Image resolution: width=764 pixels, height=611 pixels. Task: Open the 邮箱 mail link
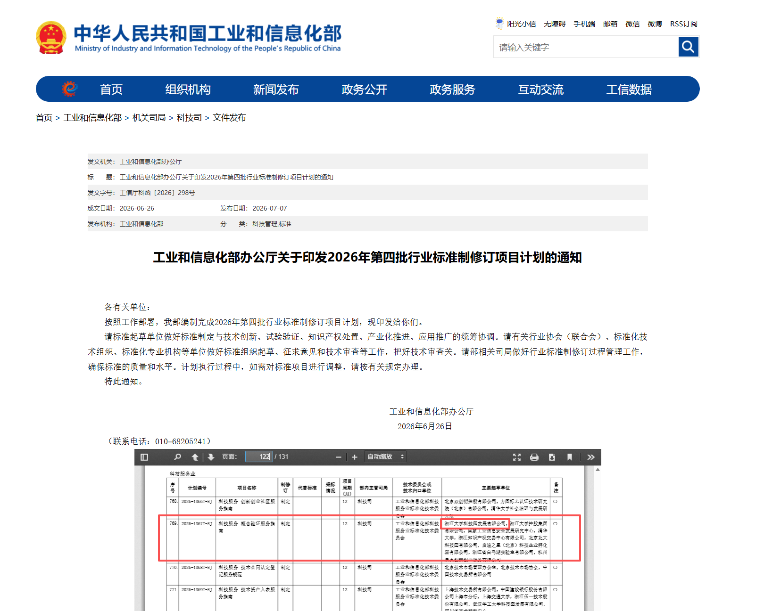click(x=610, y=24)
